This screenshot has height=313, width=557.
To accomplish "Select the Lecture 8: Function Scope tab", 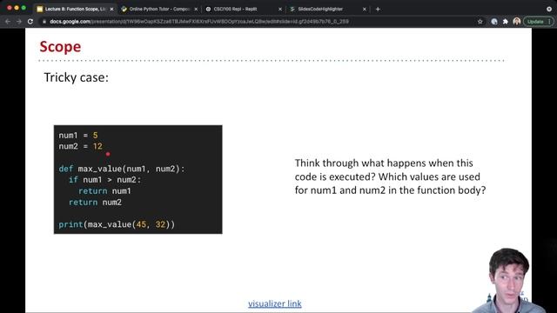I will pos(76,10).
